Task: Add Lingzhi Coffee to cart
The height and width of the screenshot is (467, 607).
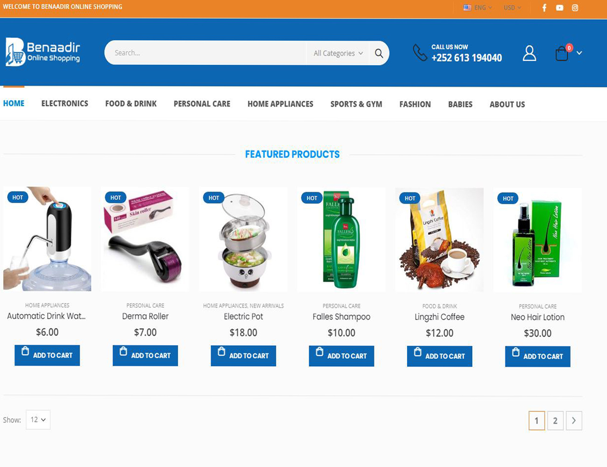Action: pyautogui.click(x=439, y=356)
